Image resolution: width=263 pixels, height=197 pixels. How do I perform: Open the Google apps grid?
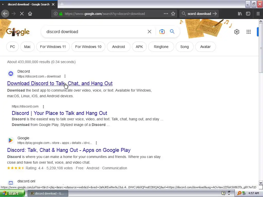[249, 32]
